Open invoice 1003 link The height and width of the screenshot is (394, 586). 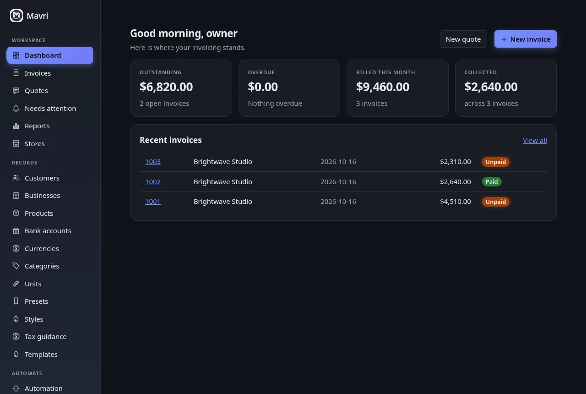point(153,162)
